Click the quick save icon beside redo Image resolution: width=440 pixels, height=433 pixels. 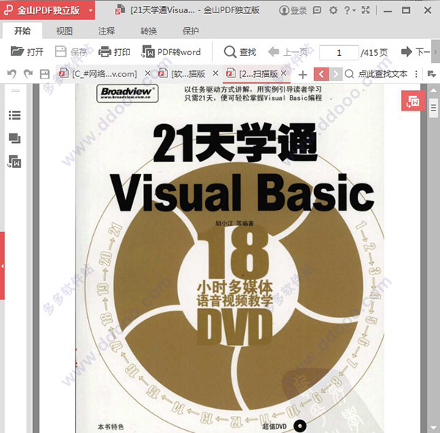point(45,74)
